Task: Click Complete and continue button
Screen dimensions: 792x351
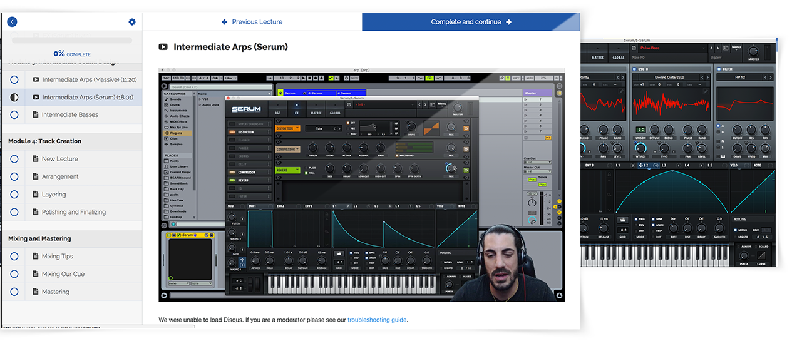Action: tap(471, 22)
